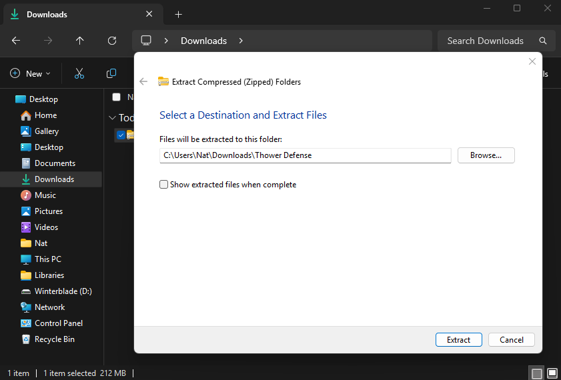The width and height of the screenshot is (561, 380).
Task: Click the Music note icon
Action: pos(26,195)
